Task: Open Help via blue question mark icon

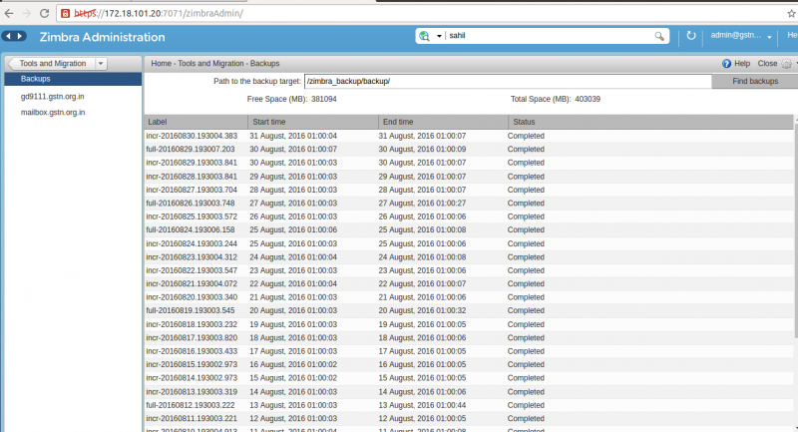Action: pos(726,64)
